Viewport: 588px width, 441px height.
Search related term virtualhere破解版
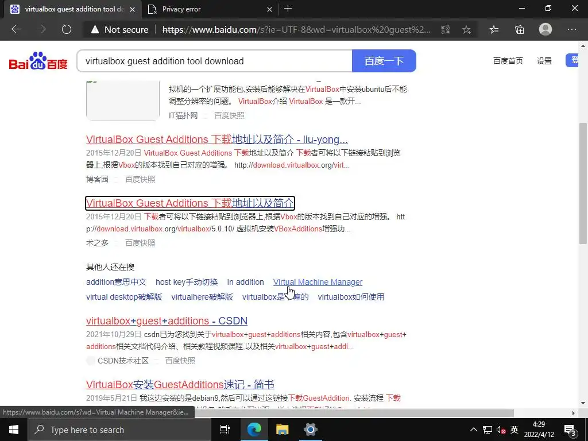click(202, 297)
